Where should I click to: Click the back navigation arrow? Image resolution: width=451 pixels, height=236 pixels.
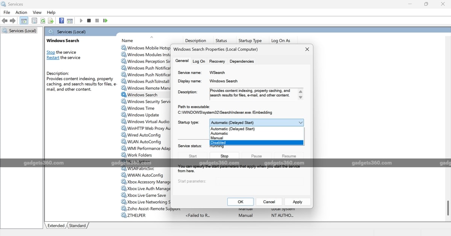[x=5, y=21]
